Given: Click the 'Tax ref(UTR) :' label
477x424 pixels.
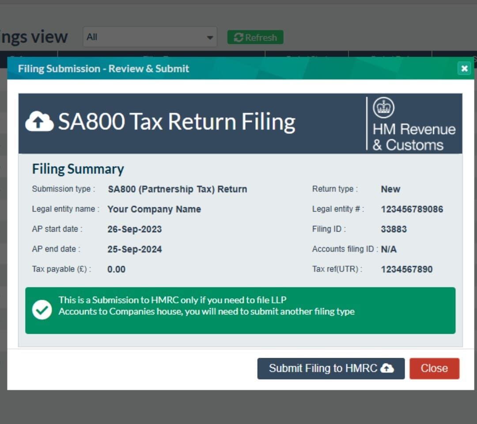Looking at the screenshot, I should [337, 269].
